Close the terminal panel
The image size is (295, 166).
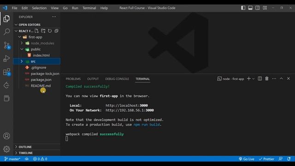289,79
